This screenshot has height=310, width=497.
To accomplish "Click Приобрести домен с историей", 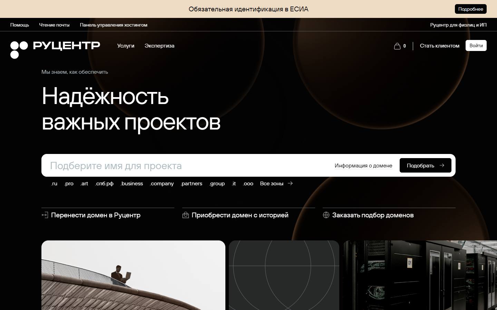I will pos(240,215).
